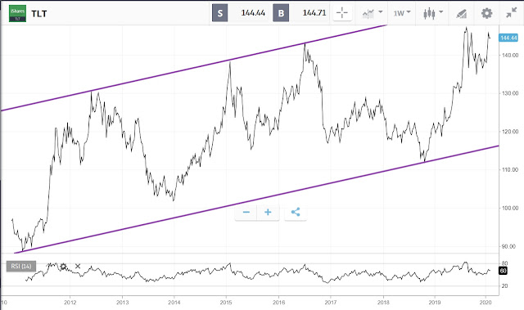The width and height of the screenshot is (524, 310).
Task: Click the 130.00 price axis label
Action: click(x=509, y=93)
